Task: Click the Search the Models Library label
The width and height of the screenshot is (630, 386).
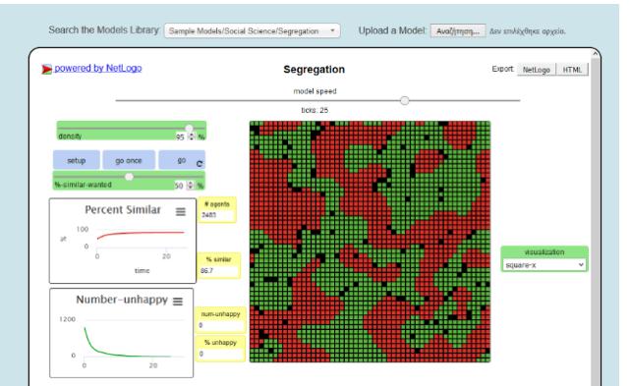Action: click(x=103, y=30)
